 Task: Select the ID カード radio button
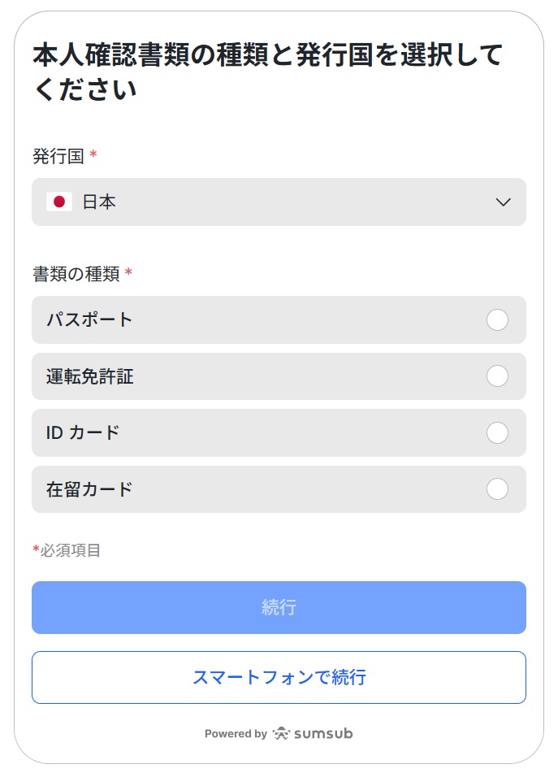point(497,432)
